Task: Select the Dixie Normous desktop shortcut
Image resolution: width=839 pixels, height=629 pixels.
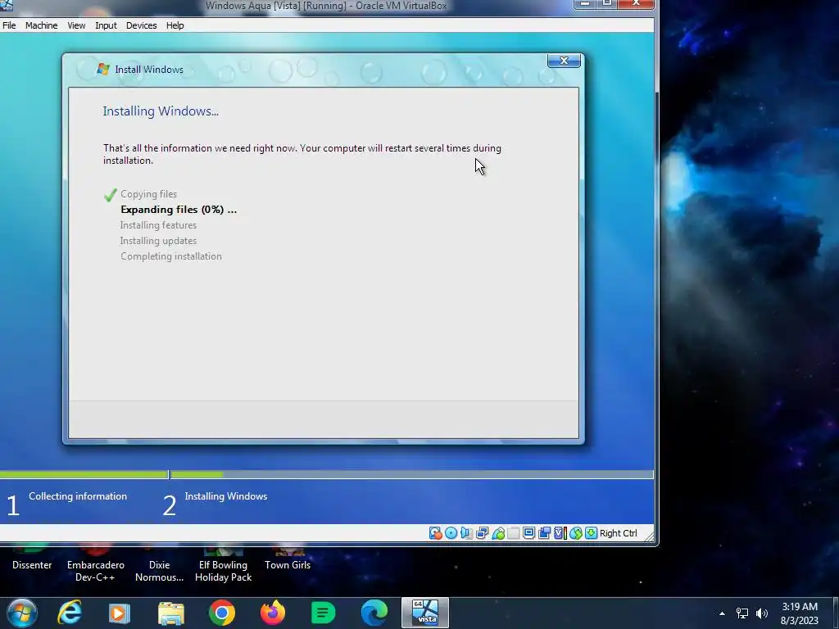Action: point(160,565)
